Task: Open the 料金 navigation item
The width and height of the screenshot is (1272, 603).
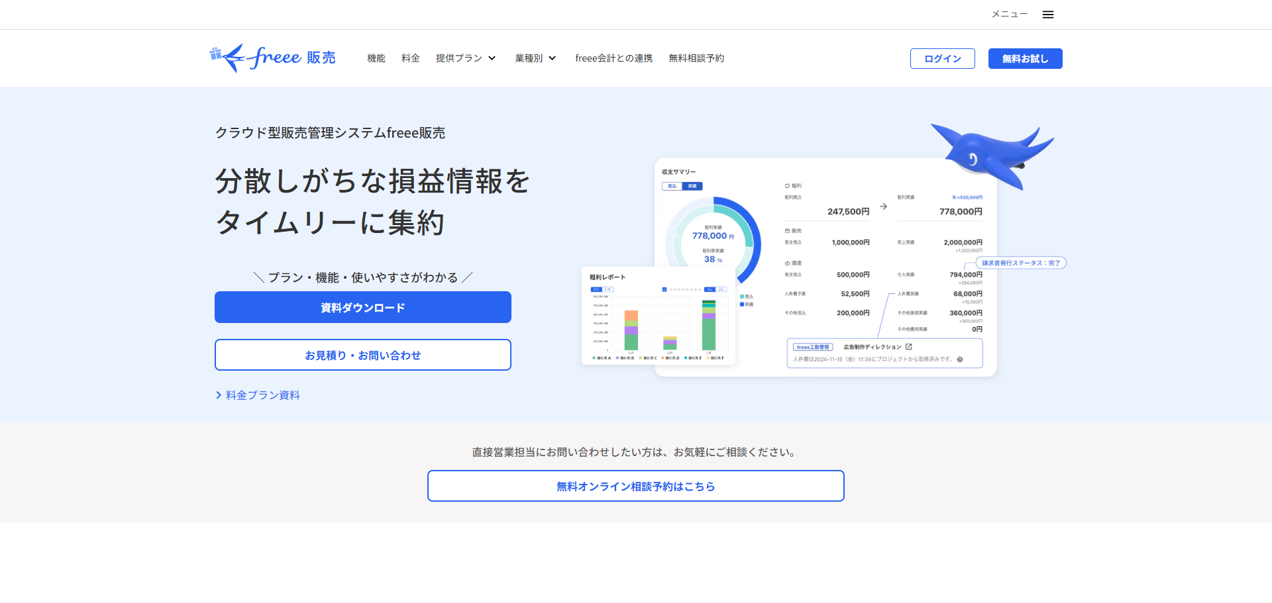Action: (411, 58)
